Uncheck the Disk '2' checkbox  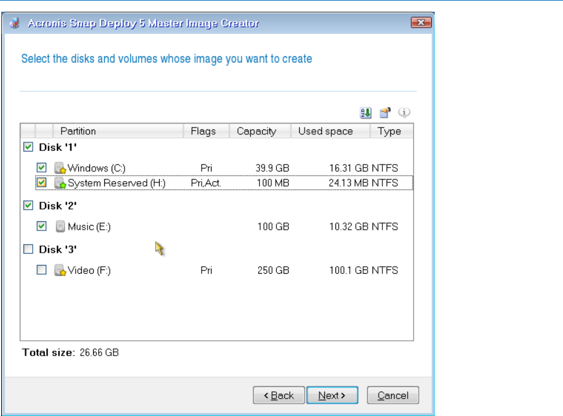coord(28,205)
